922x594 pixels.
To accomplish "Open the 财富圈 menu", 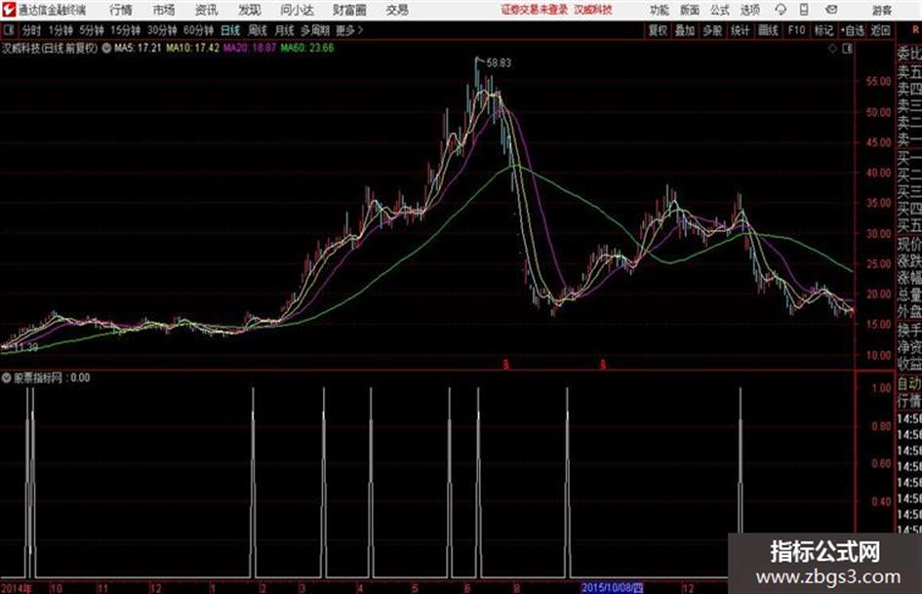I will [349, 10].
